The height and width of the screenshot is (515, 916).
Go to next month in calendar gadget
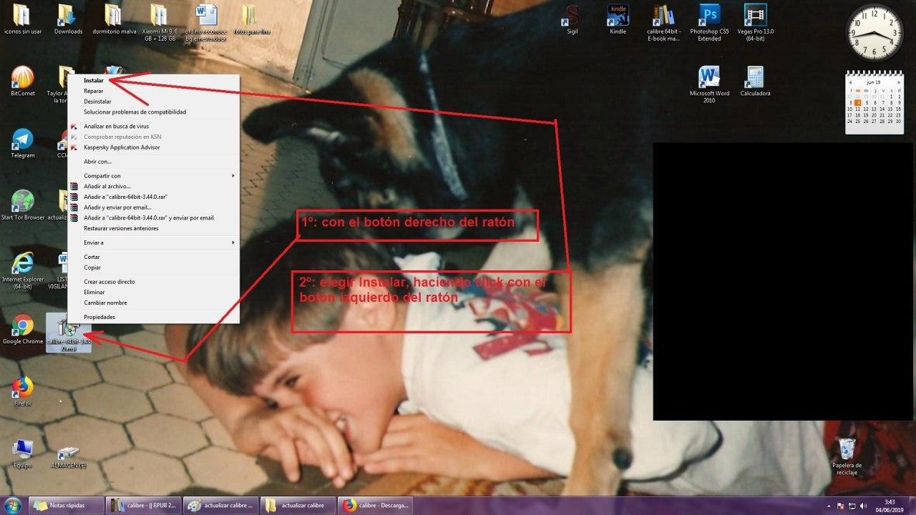click(898, 82)
